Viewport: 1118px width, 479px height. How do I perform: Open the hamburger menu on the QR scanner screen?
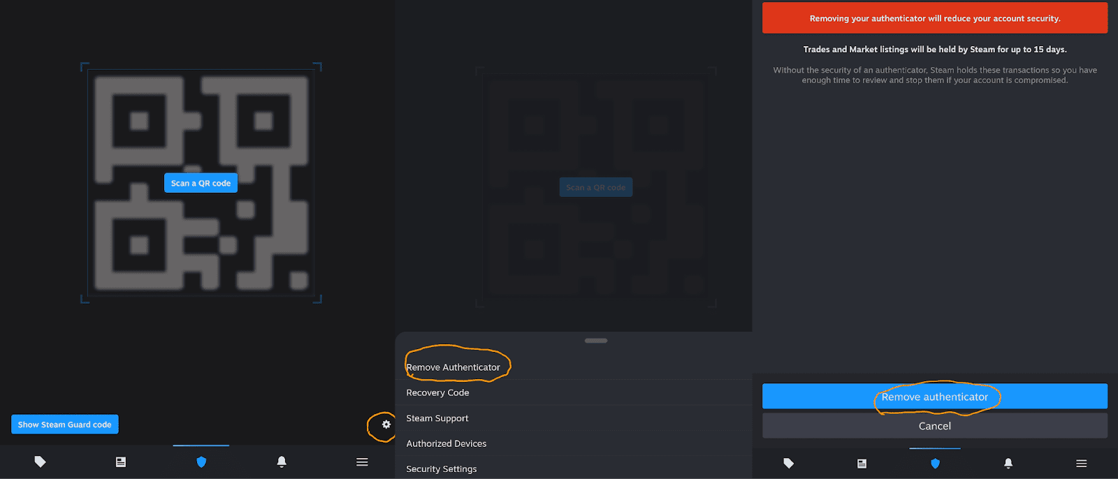[x=362, y=462]
